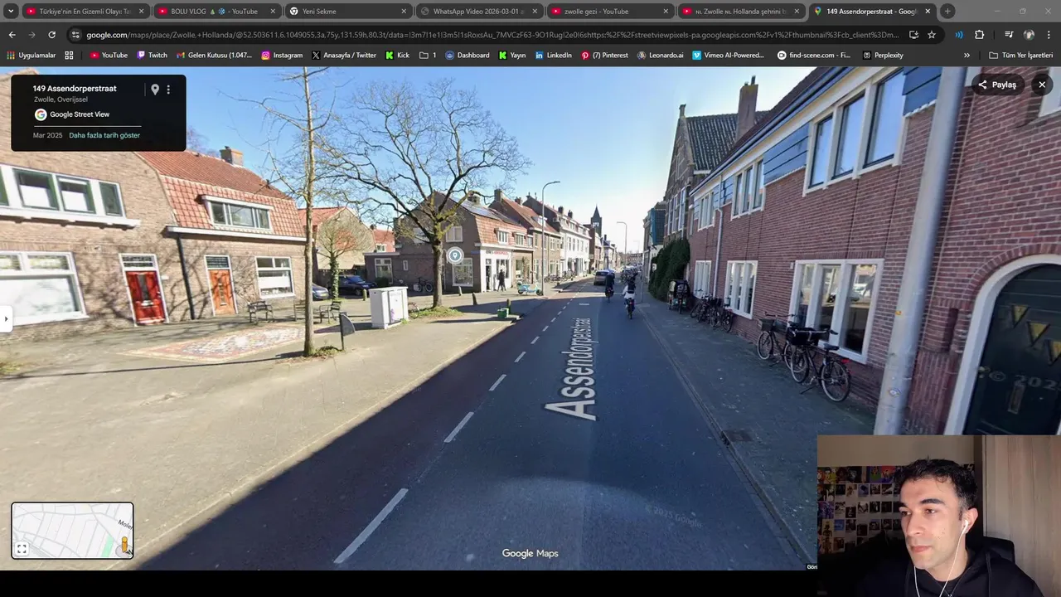The height and width of the screenshot is (597, 1061).
Task: Expand the minimap fullscreen icon
Action: (x=22, y=549)
